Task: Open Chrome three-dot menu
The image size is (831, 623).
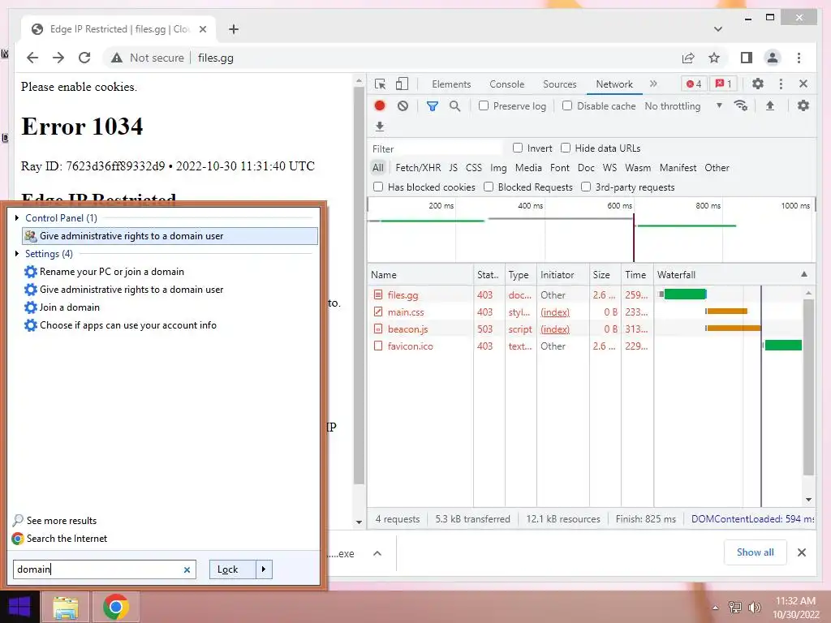Action: (799, 58)
